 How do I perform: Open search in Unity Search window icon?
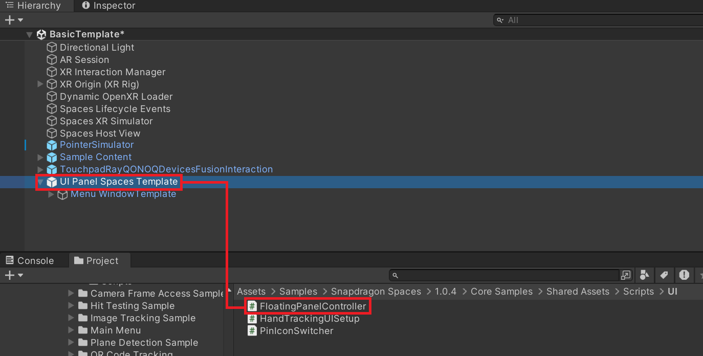(626, 275)
